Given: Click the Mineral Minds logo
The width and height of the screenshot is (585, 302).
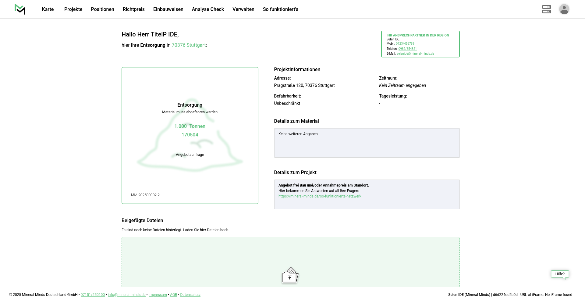Looking at the screenshot, I should pyautogui.click(x=20, y=9).
